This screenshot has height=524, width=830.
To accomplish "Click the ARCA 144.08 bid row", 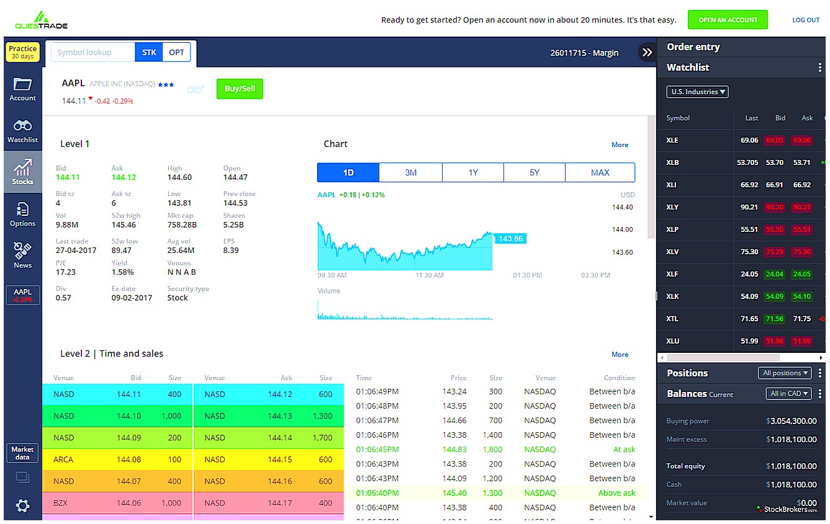I will click(x=117, y=460).
